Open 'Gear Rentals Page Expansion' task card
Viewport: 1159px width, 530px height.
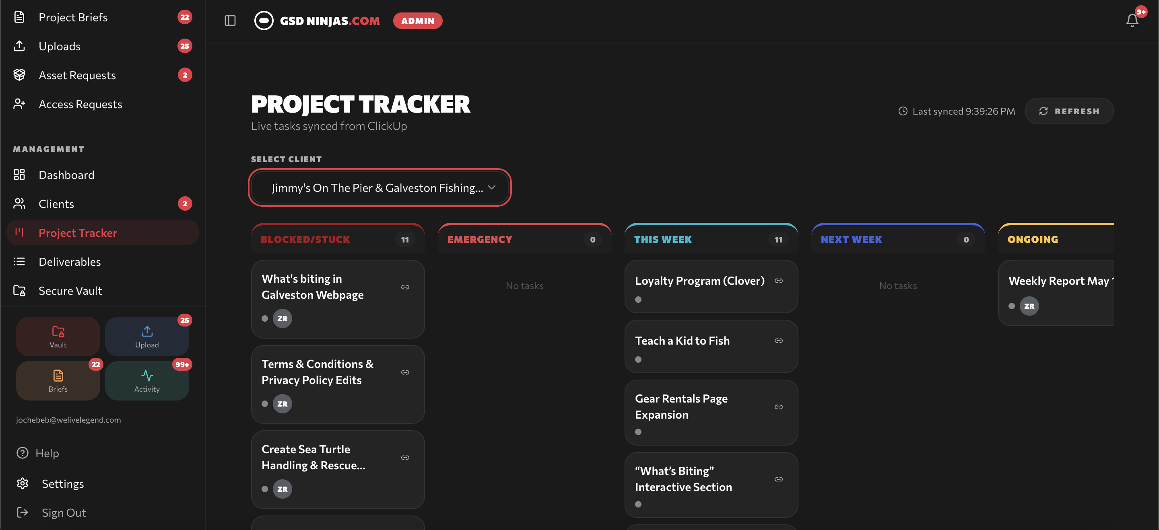[711, 412]
